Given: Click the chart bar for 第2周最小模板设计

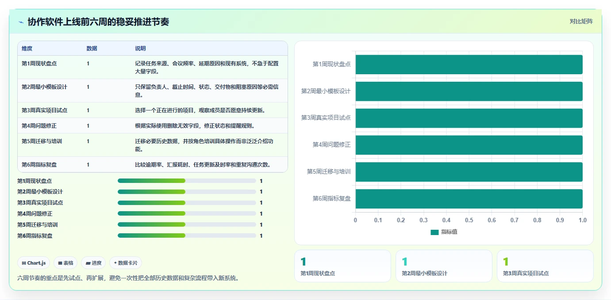Looking at the screenshot, I should 469,91.
